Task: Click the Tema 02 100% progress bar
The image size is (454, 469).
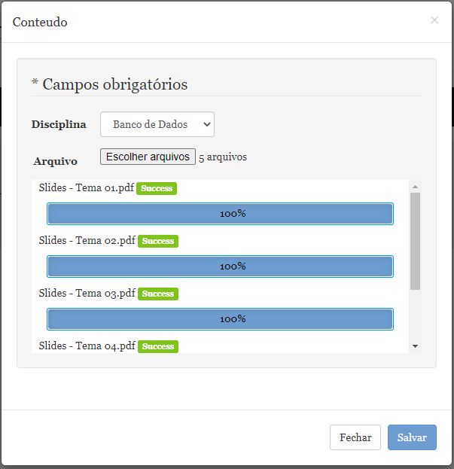Action: point(220,266)
